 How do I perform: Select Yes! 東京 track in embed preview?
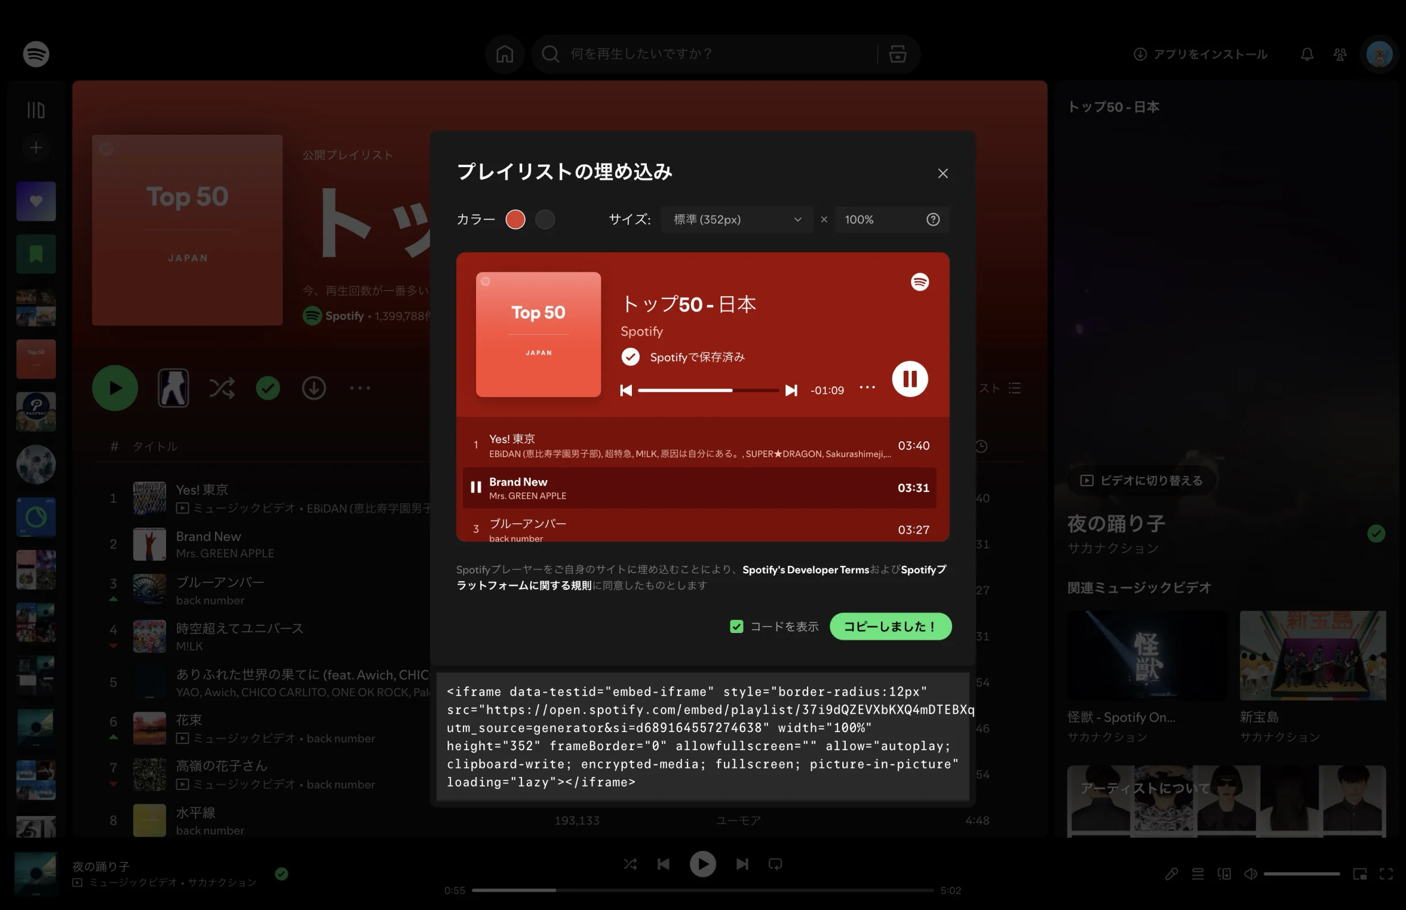(x=700, y=445)
